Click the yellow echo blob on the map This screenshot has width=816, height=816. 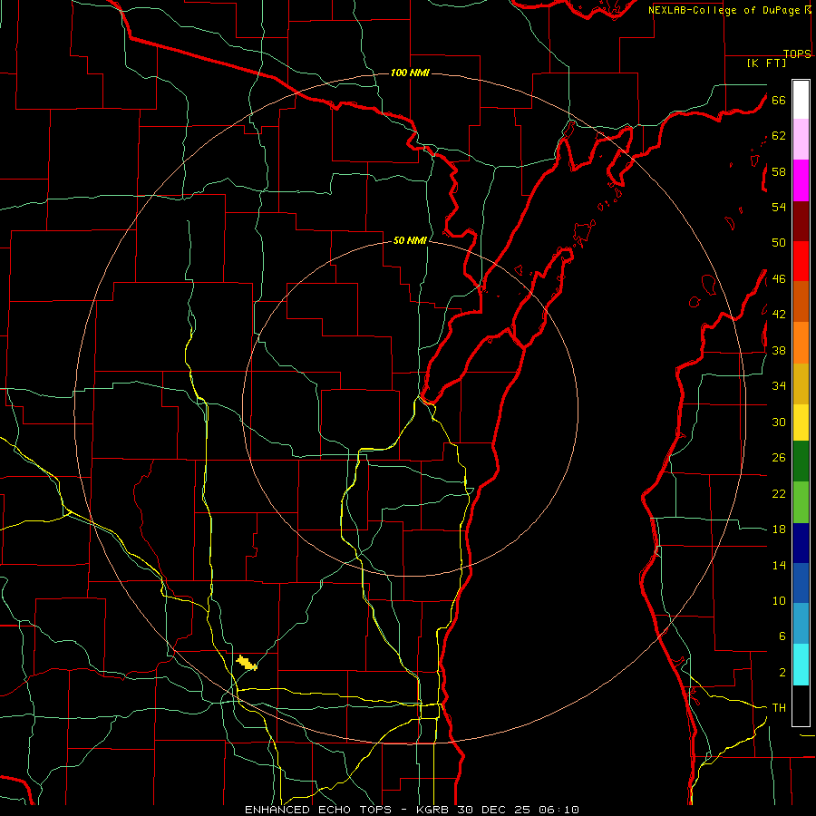click(247, 663)
